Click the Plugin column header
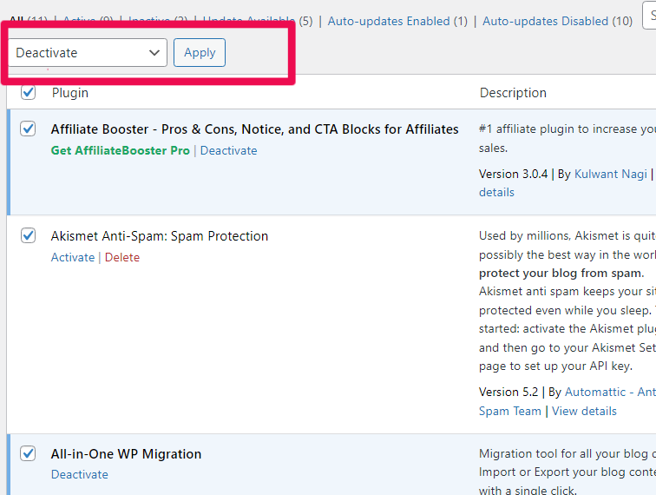656x495 pixels. click(70, 93)
